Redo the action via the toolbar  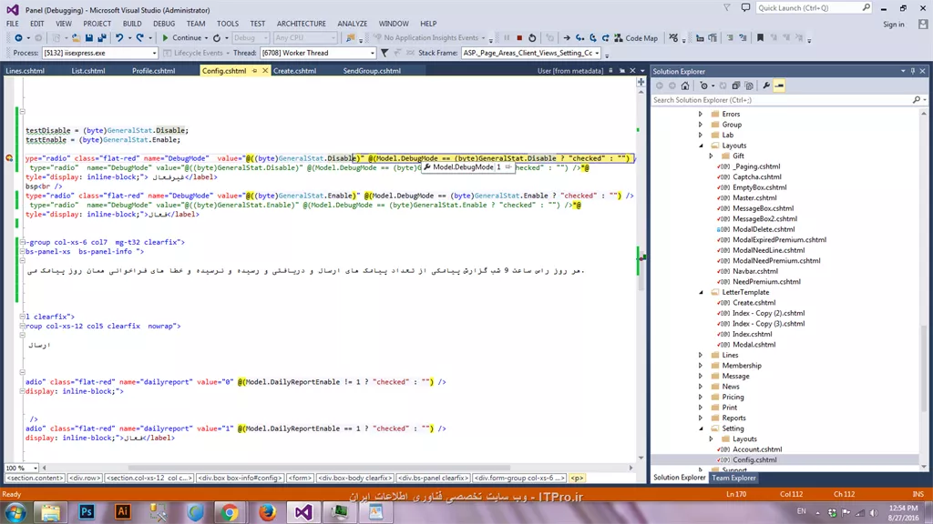pyautogui.click(x=139, y=38)
